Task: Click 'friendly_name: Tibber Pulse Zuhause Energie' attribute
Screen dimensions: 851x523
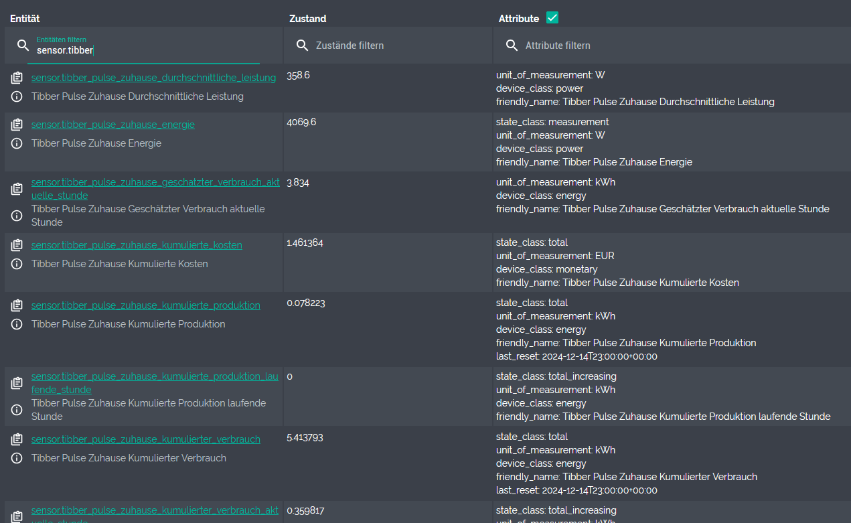Action: pyautogui.click(x=594, y=162)
